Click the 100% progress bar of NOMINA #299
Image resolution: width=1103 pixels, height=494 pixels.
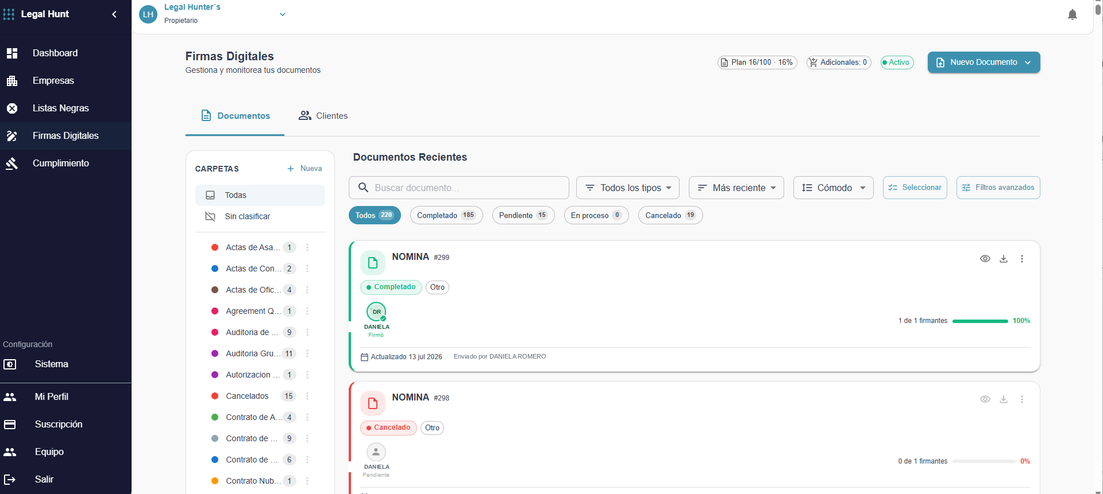[x=980, y=321]
